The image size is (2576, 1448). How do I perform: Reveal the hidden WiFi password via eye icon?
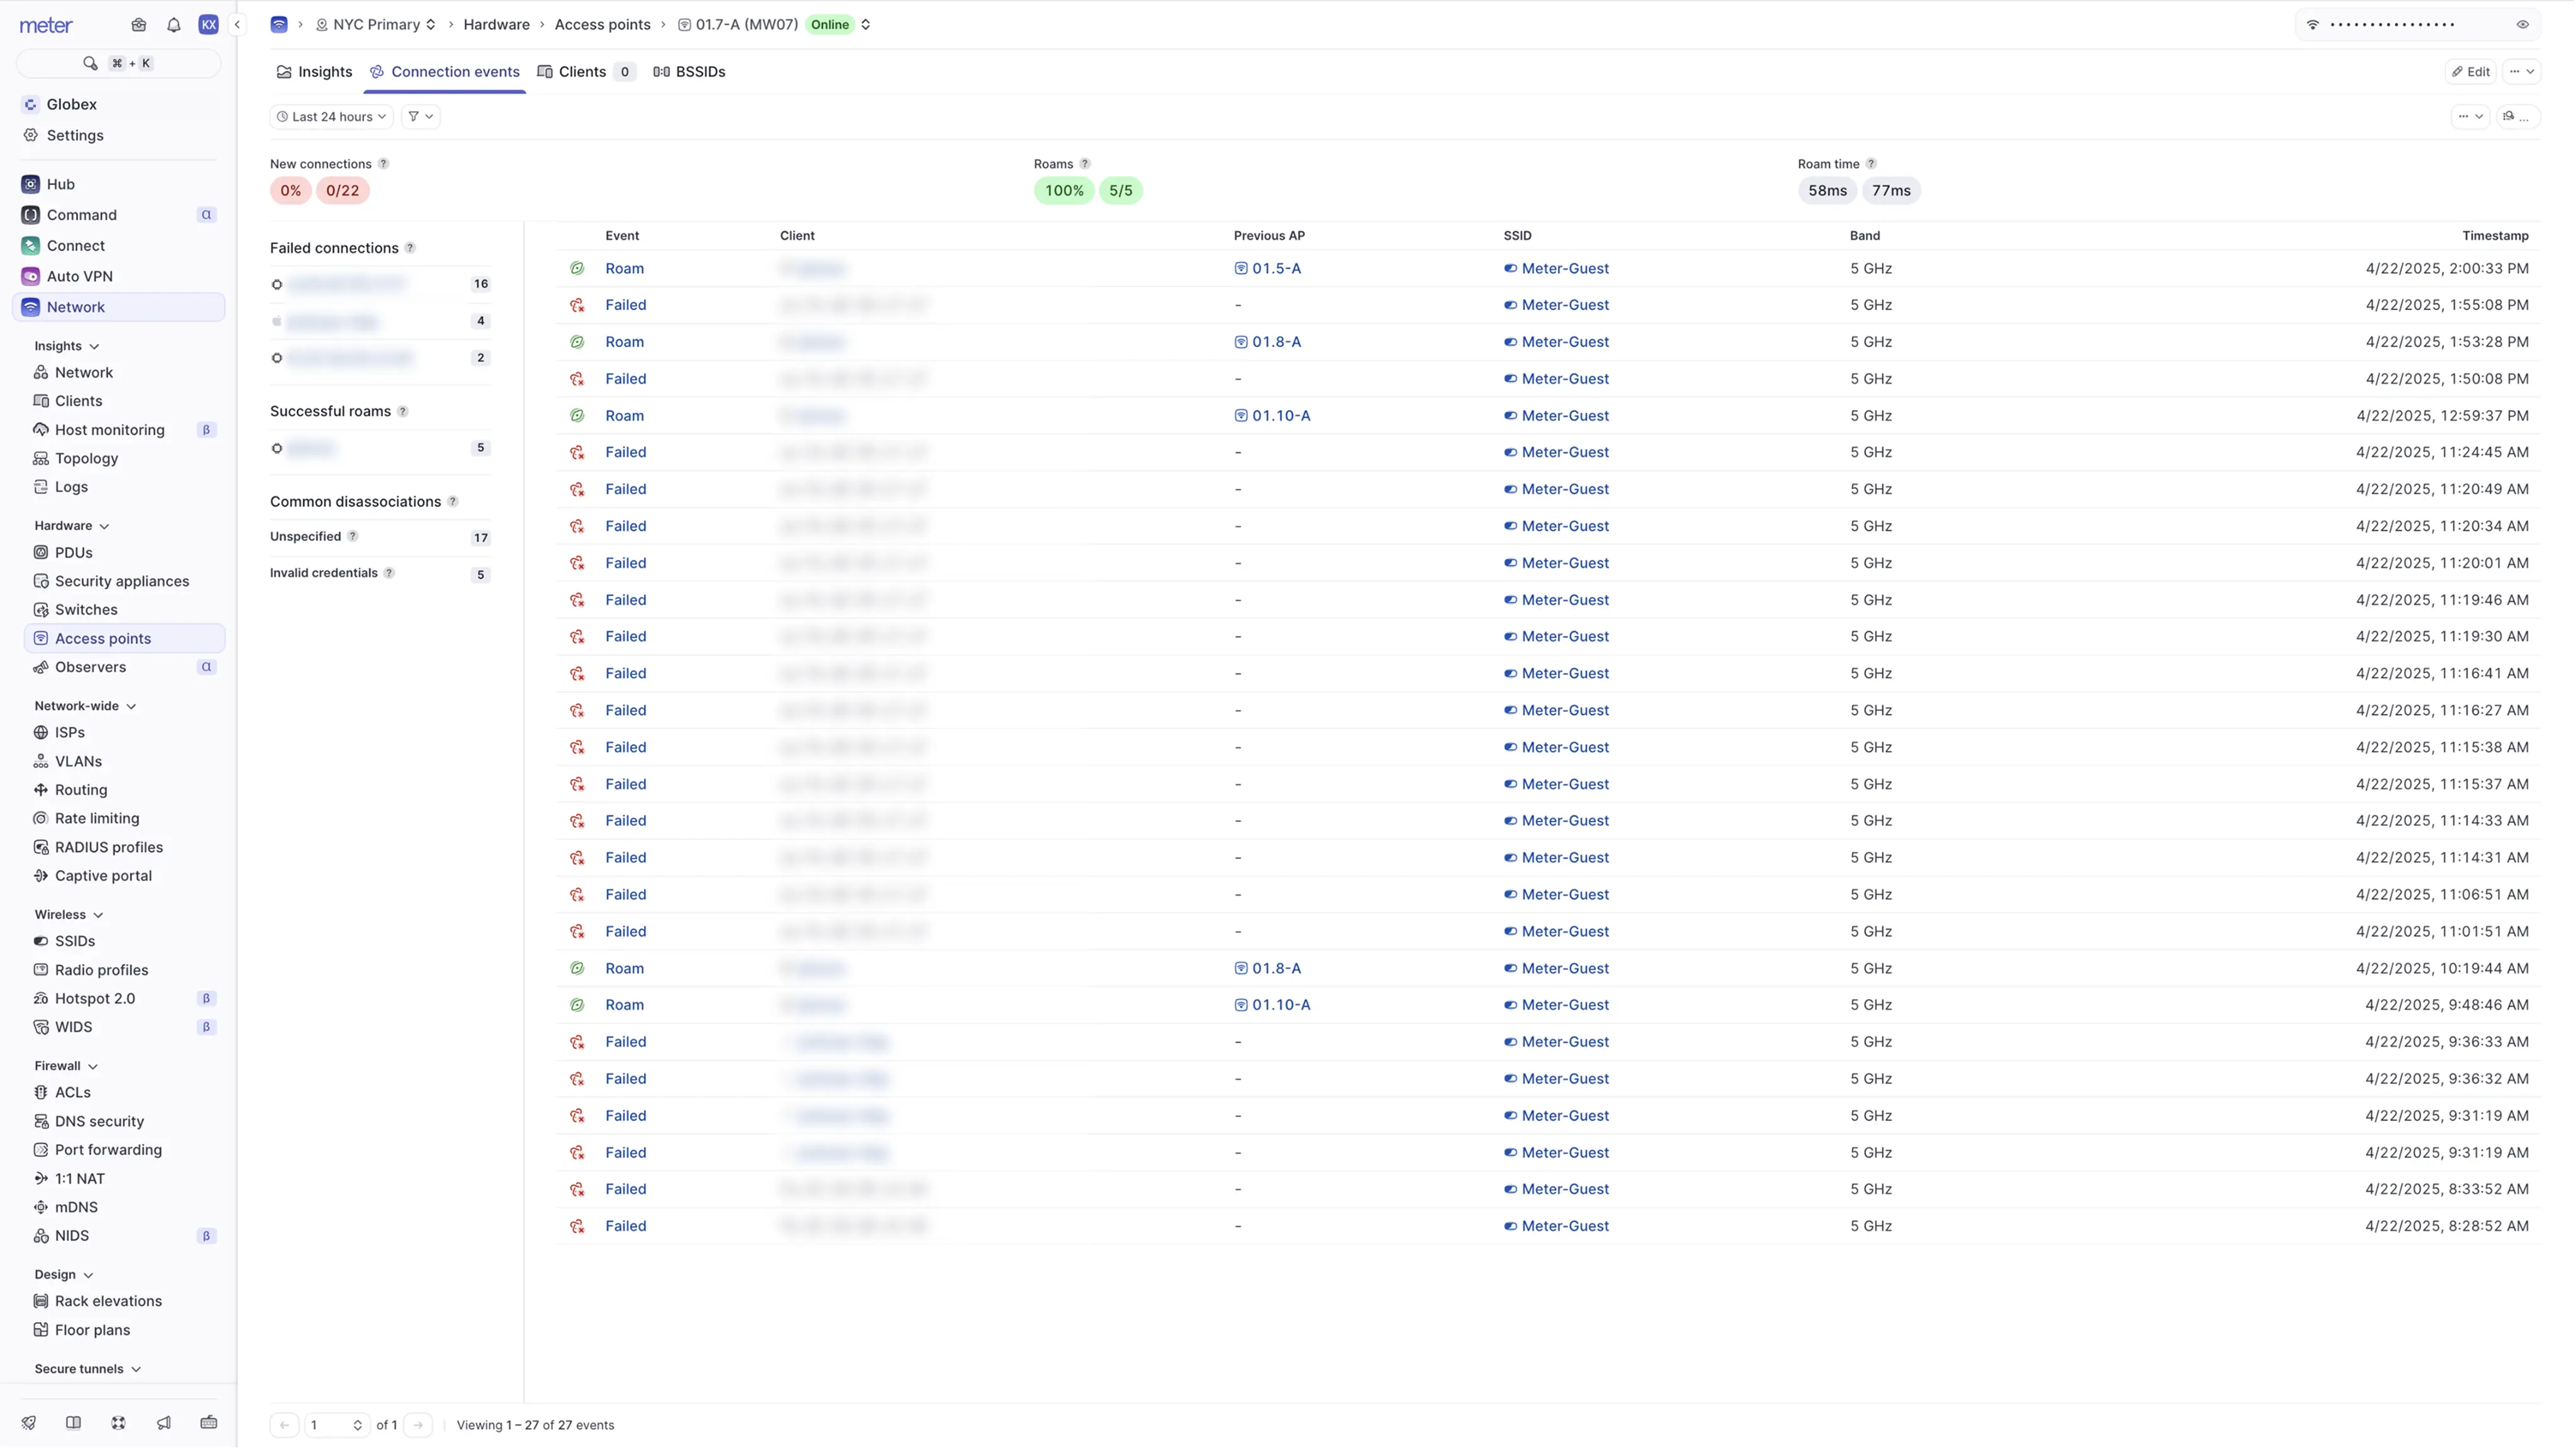pyautogui.click(x=2523, y=25)
